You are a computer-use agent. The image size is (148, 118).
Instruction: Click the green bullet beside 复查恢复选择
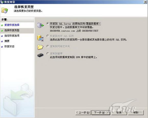coord(2,25)
